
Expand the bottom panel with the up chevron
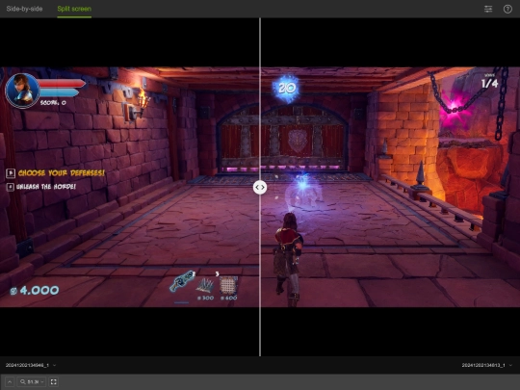[10, 382]
